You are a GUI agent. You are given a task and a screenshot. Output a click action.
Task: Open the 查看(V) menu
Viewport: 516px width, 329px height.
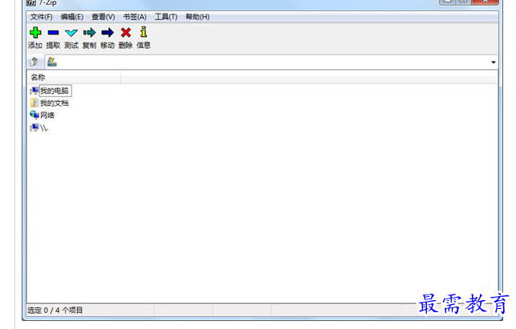pyautogui.click(x=104, y=17)
